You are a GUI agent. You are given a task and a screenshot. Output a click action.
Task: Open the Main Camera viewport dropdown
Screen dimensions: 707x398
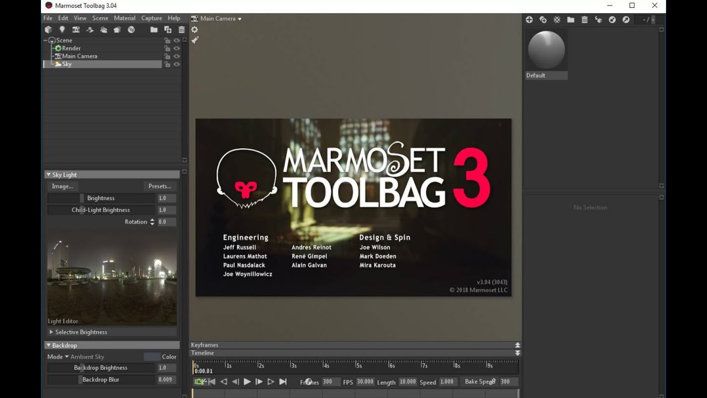[217, 18]
